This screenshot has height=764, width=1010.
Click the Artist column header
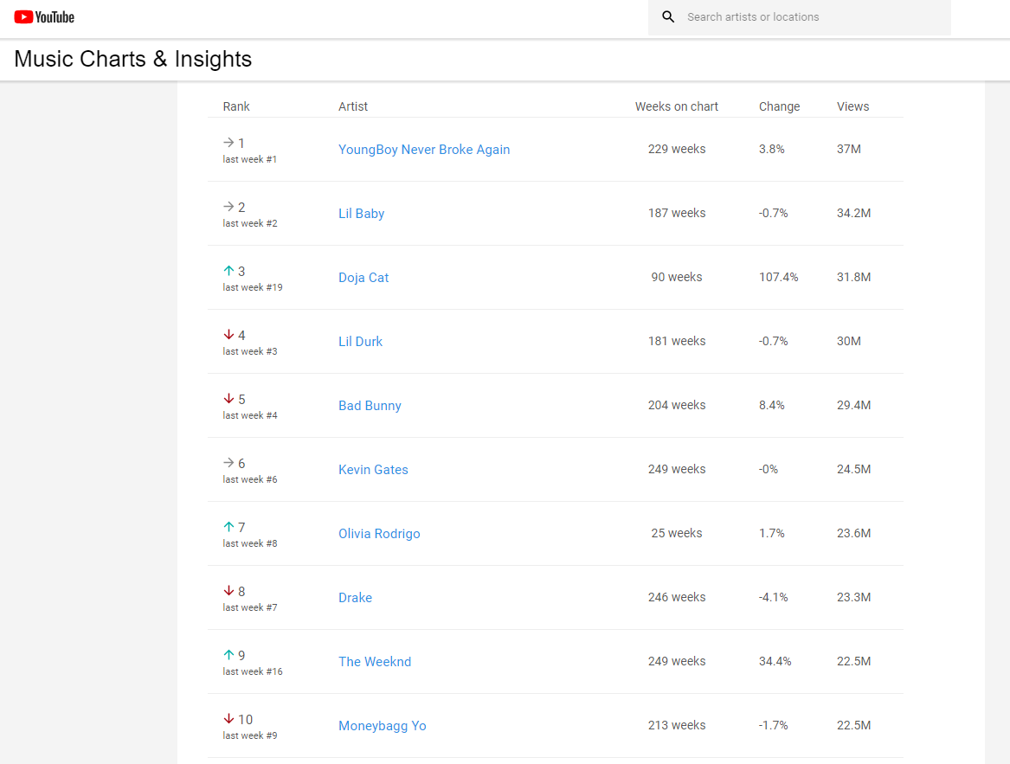pyautogui.click(x=353, y=106)
